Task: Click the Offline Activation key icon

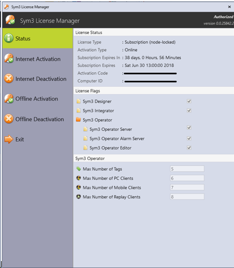Action: (9, 98)
